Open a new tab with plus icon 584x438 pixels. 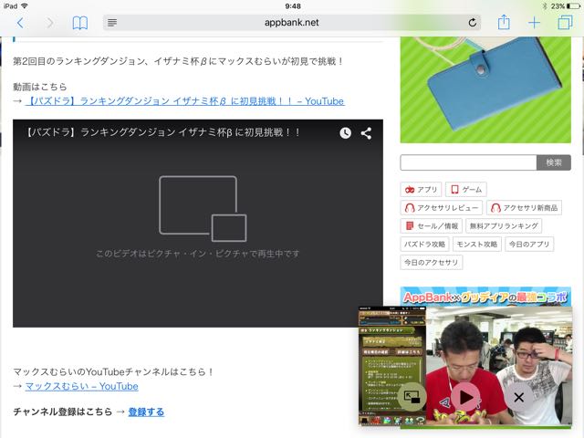tap(534, 23)
